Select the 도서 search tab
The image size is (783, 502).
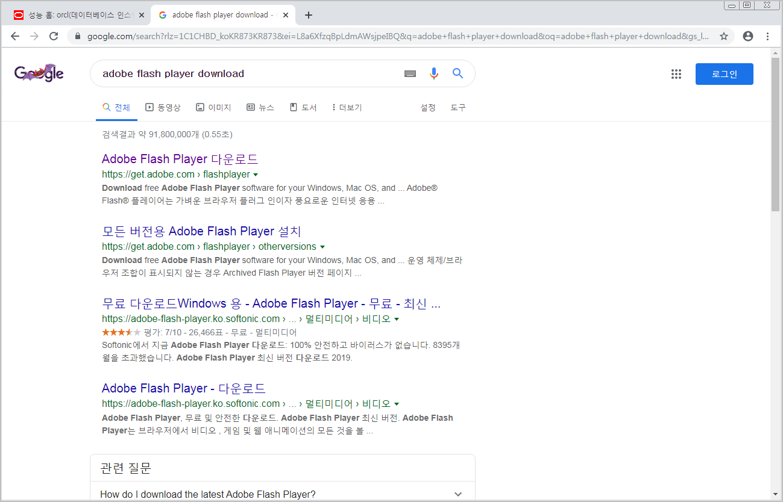click(x=303, y=108)
